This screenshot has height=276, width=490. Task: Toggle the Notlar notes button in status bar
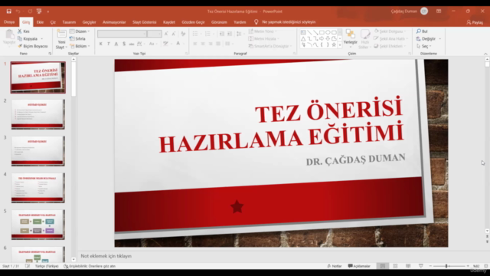click(334, 266)
